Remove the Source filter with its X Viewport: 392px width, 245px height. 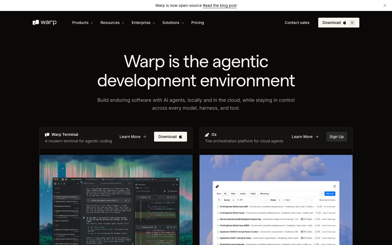tap(265, 200)
